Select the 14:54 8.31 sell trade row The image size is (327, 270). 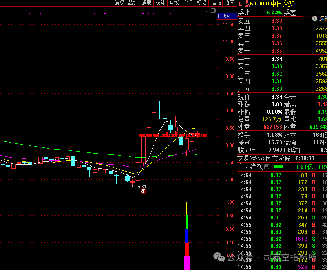pos(282,218)
